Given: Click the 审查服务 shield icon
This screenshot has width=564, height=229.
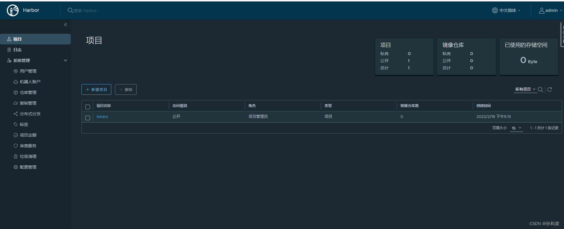Looking at the screenshot, I should [16, 146].
